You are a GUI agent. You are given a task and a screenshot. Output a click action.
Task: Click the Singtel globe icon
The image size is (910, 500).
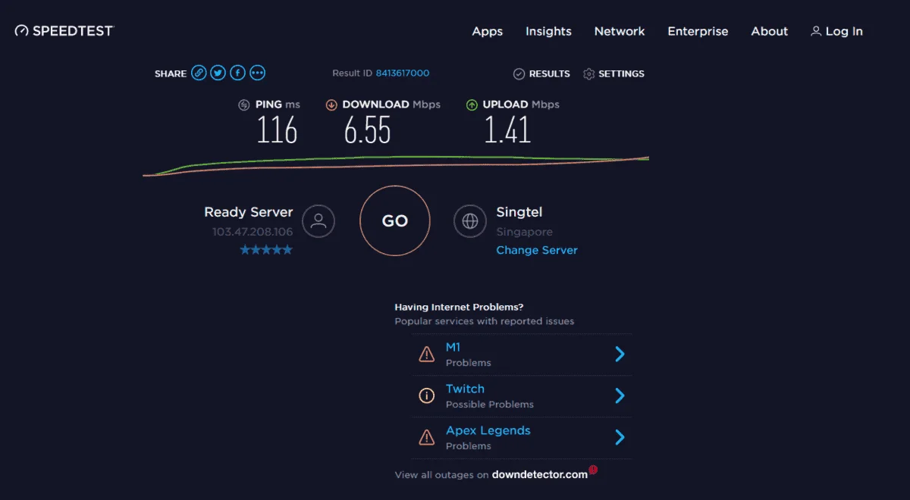(x=470, y=221)
